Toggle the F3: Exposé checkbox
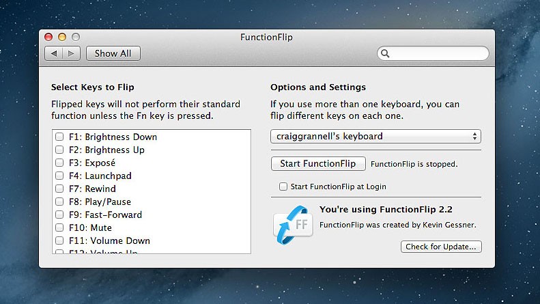Image resolution: width=540 pixels, height=304 pixels. pyautogui.click(x=60, y=163)
